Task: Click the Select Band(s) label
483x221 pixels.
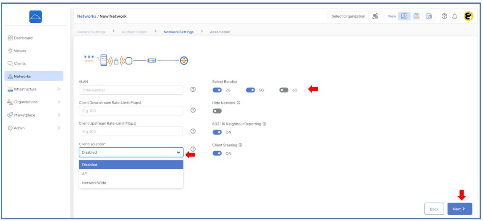Action: pyautogui.click(x=225, y=82)
